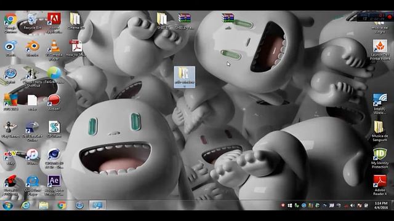Open the WinRAR archive above the cursor
The height and width of the screenshot is (221, 394).
[228, 21]
